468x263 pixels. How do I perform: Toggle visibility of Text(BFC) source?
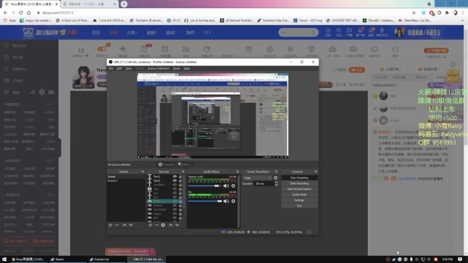click(x=174, y=185)
